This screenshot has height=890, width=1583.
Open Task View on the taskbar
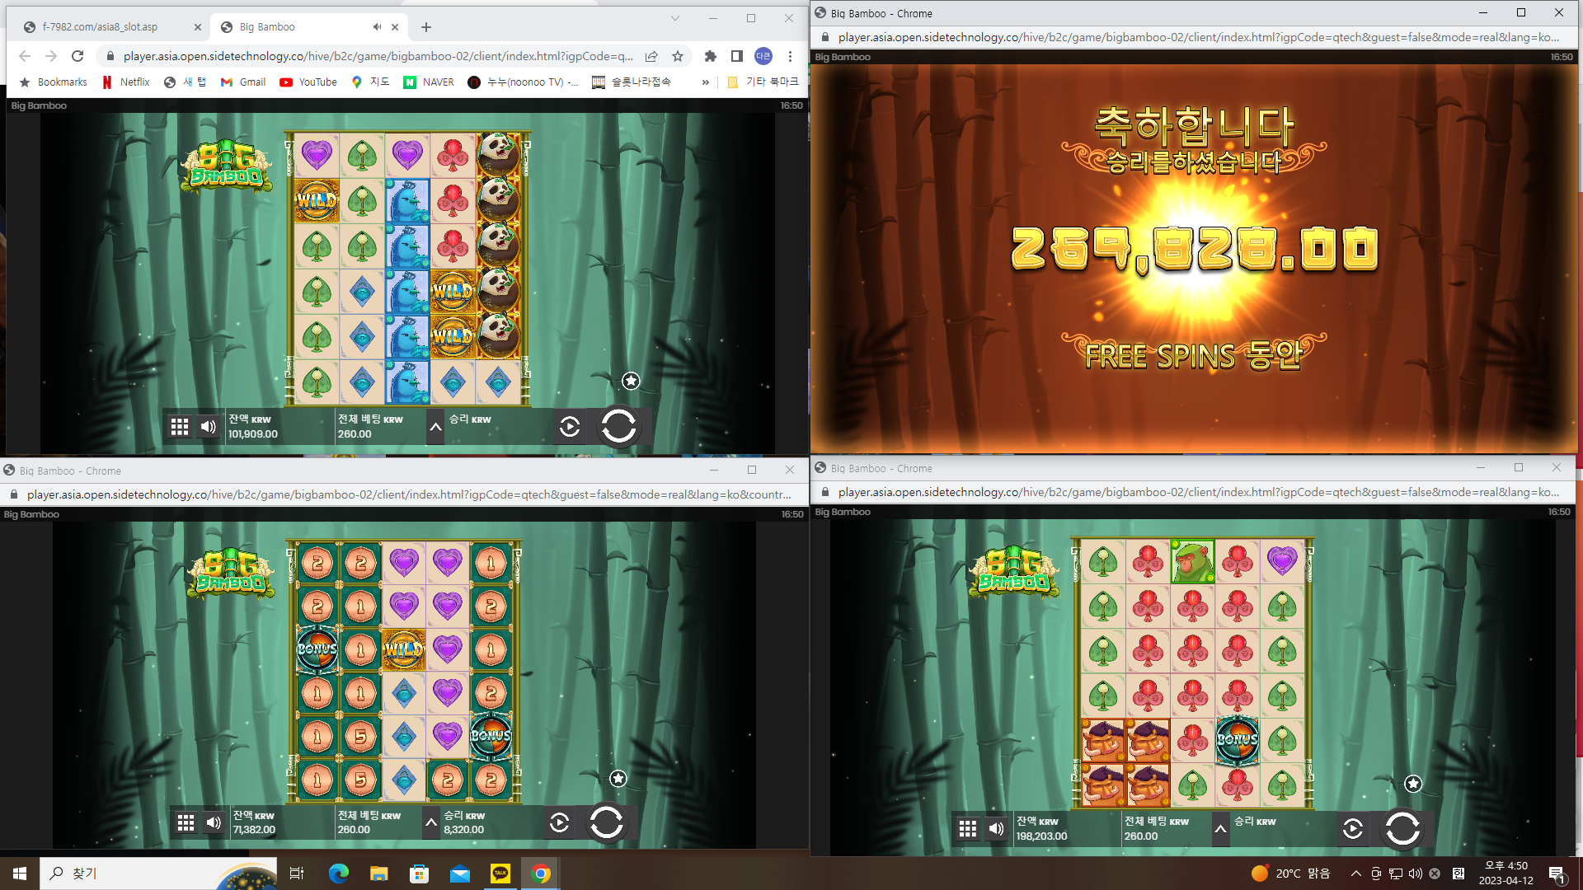297,874
